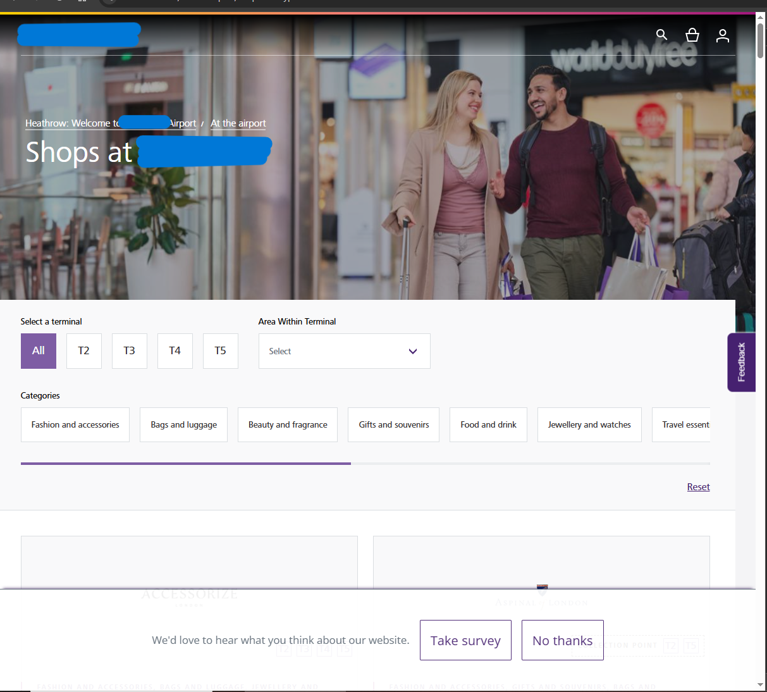This screenshot has width=767, height=692.
Task: Select the Fashion and accessories category
Action: point(75,425)
